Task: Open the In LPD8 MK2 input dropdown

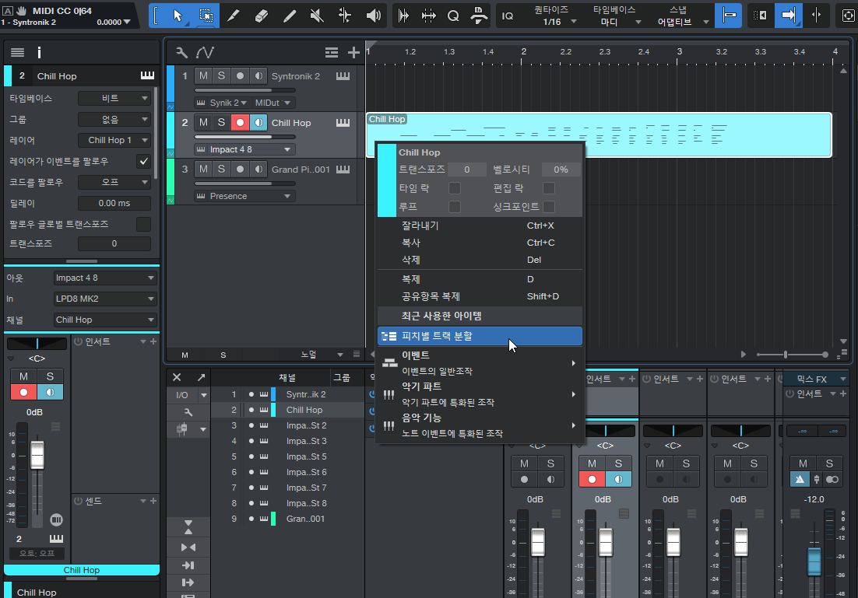Action: [x=105, y=299]
